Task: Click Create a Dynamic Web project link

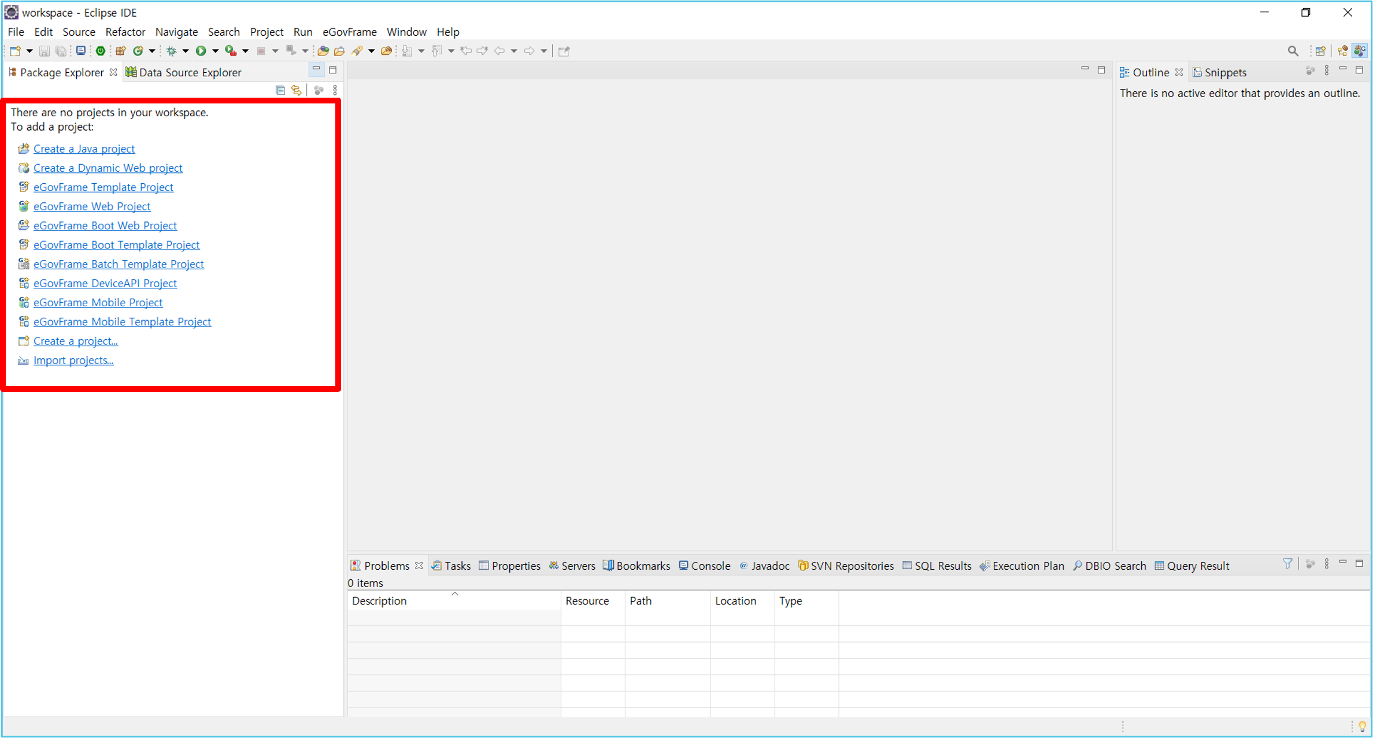Action: point(108,168)
